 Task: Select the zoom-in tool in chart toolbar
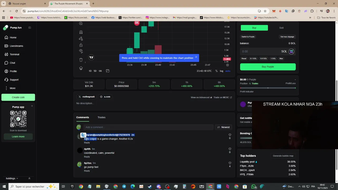coord(81,23)
